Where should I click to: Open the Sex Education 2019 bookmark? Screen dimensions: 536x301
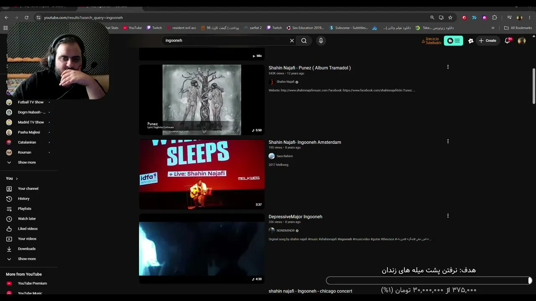pos(305,28)
